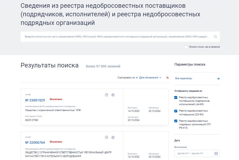Uncheck the 223-ФЗ registry checkbox
The width and height of the screenshot is (239, 160).
coord(176,111)
